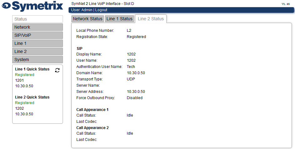295x149 pixels.
Task: Go to the Network settings page
Action: point(38,27)
